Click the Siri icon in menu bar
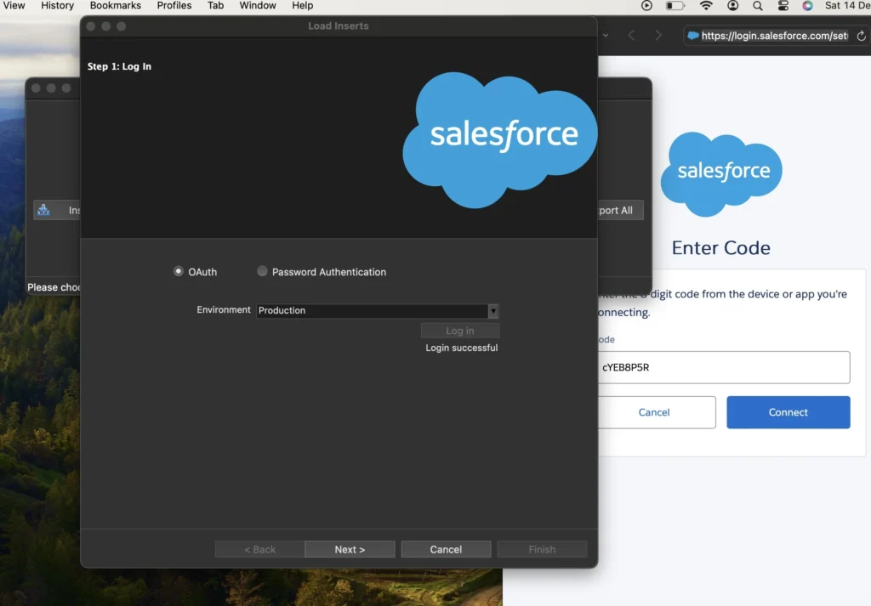This screenshot has width=871, height=606. (808, 6)
